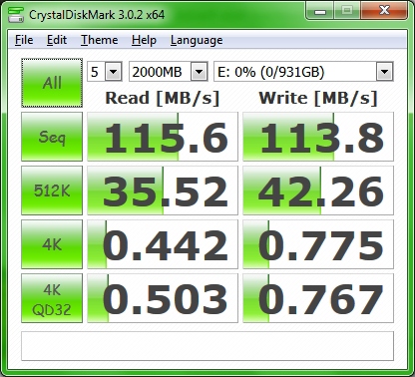This screenshot has width=415, height=377.
Task: Click the Seq write result 113.8
Action: (318, 137)
